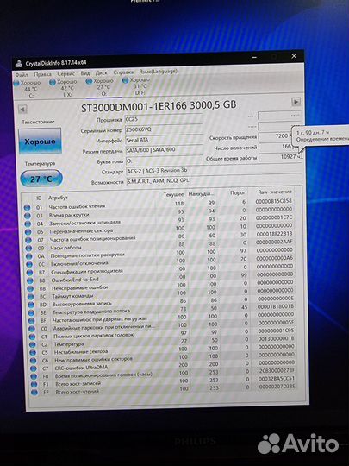Click status icon for attribute C7
Screen dimensions: 349x466
[x=34, y=368]
